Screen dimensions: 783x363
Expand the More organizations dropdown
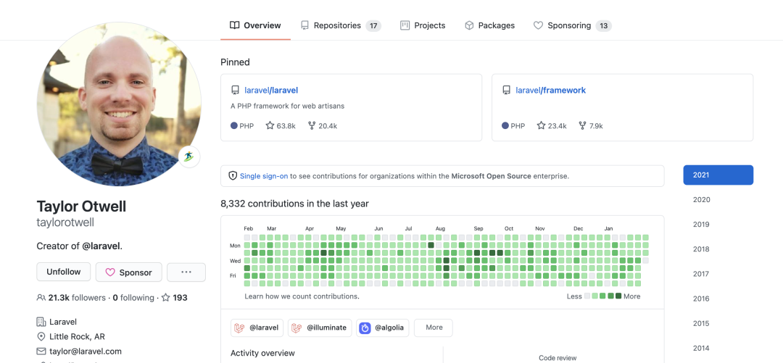pyautogui.click(x=434, y=327)
